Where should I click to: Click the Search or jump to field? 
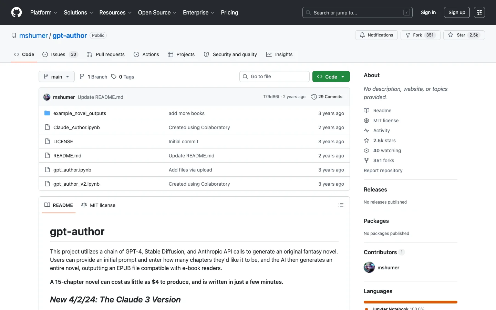click(x=358, y=12)
